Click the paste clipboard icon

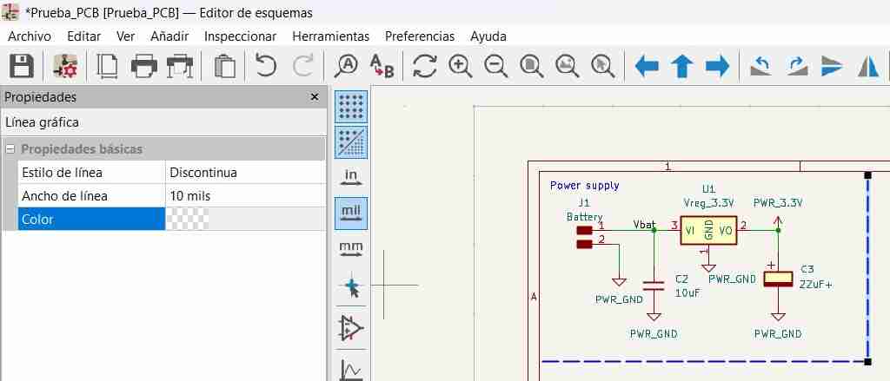tap(225, 66)
